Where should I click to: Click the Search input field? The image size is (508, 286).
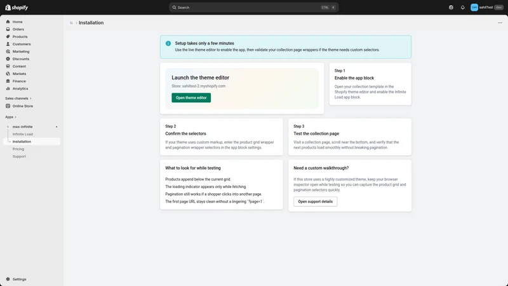(x=253, y=8)
